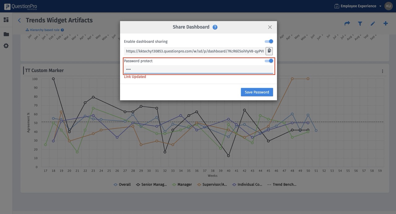Open the folder sidebar icon
Screen dimensions: 396x214
pos(6,34)
